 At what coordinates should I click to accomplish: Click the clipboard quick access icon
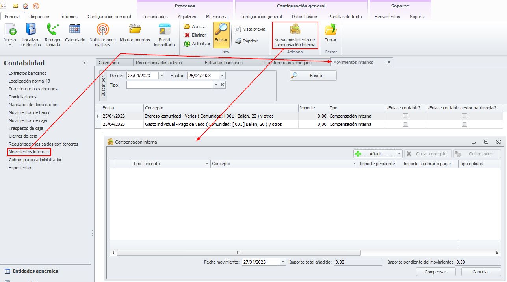(26, 6)
